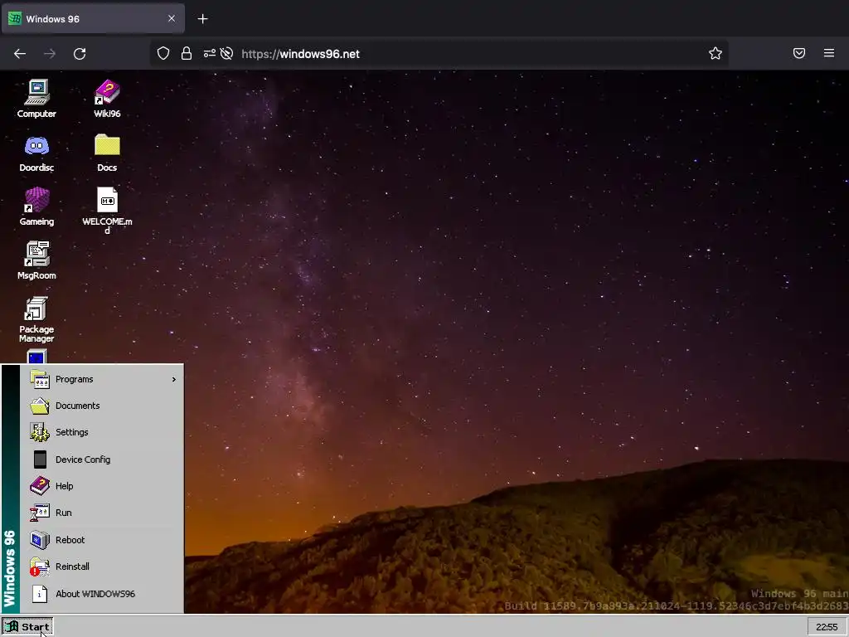The height and width of the screenshot is (637, 849).
Task: Open the browser hamburger application menu
Action: tap(829, 53)
